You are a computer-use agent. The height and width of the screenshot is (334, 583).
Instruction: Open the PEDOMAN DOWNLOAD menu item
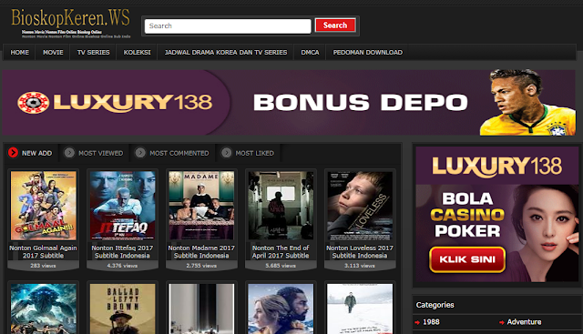pyautogui.click(x=368, y=53)
